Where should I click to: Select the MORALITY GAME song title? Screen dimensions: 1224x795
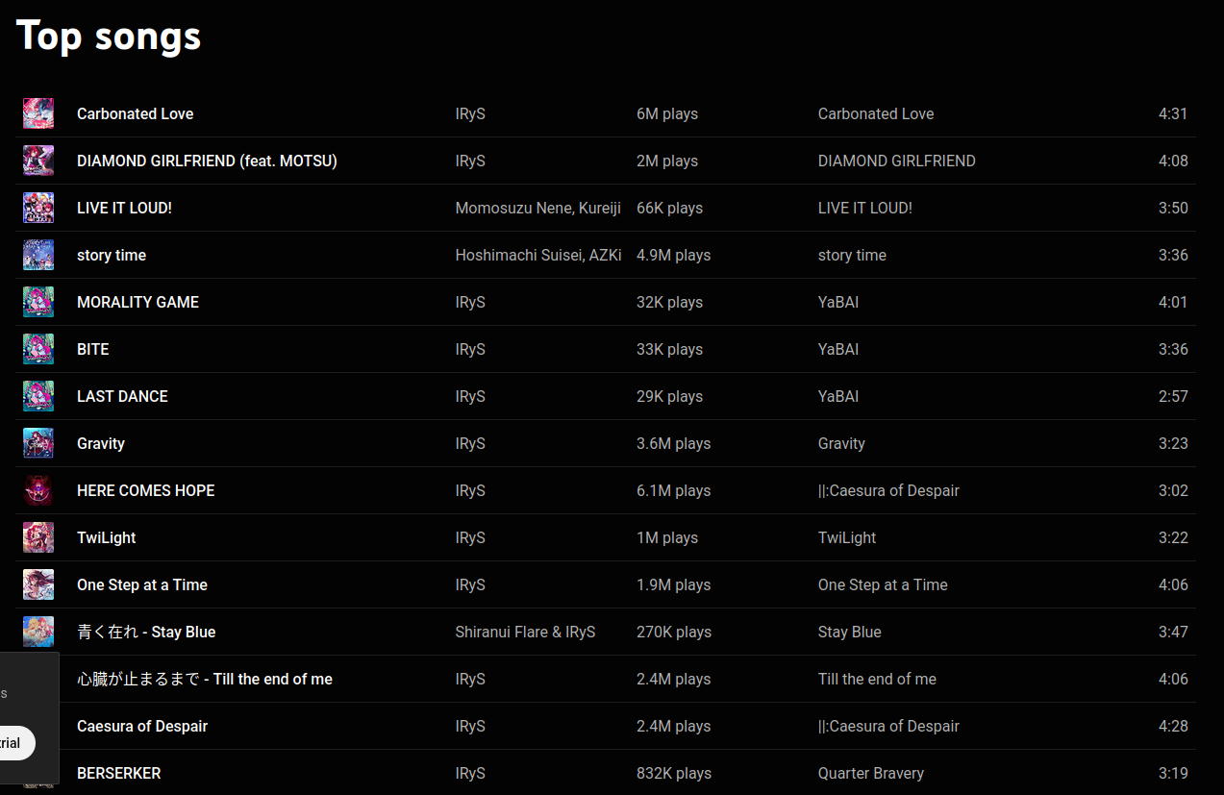[137, 302]
